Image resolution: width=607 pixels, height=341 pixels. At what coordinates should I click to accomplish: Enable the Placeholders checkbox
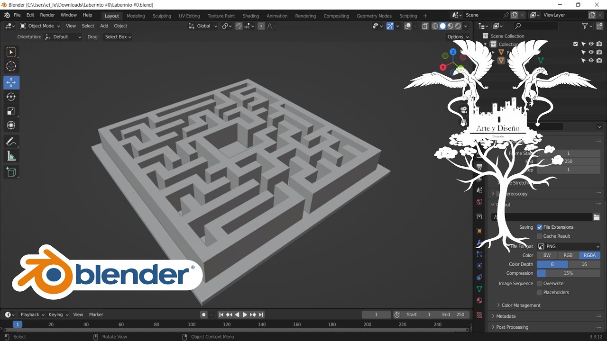coord(539,293)
